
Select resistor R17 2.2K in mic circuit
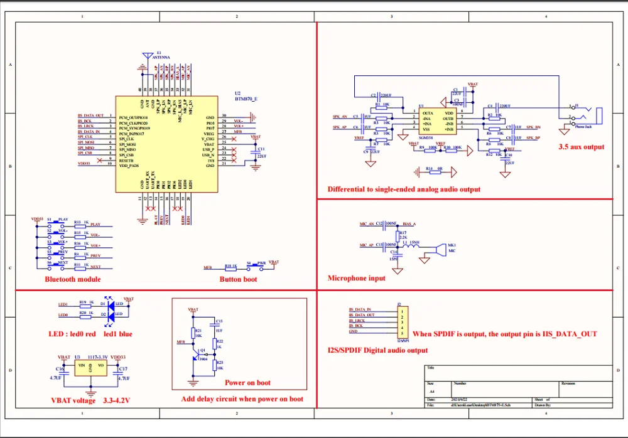point(398,236)
